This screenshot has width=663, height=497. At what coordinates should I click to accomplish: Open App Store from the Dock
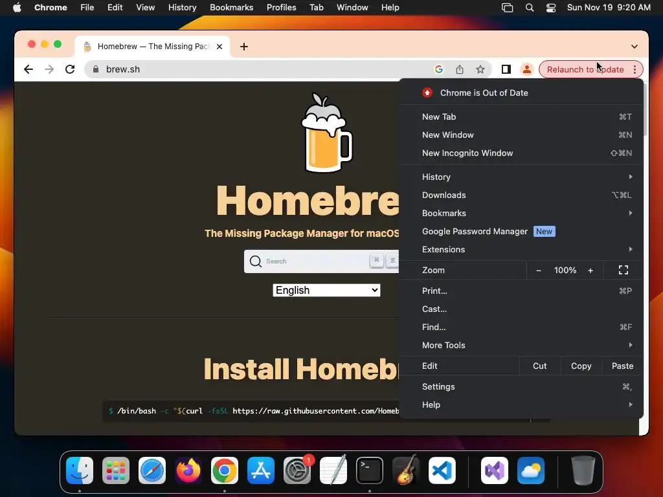click(261, 470)
